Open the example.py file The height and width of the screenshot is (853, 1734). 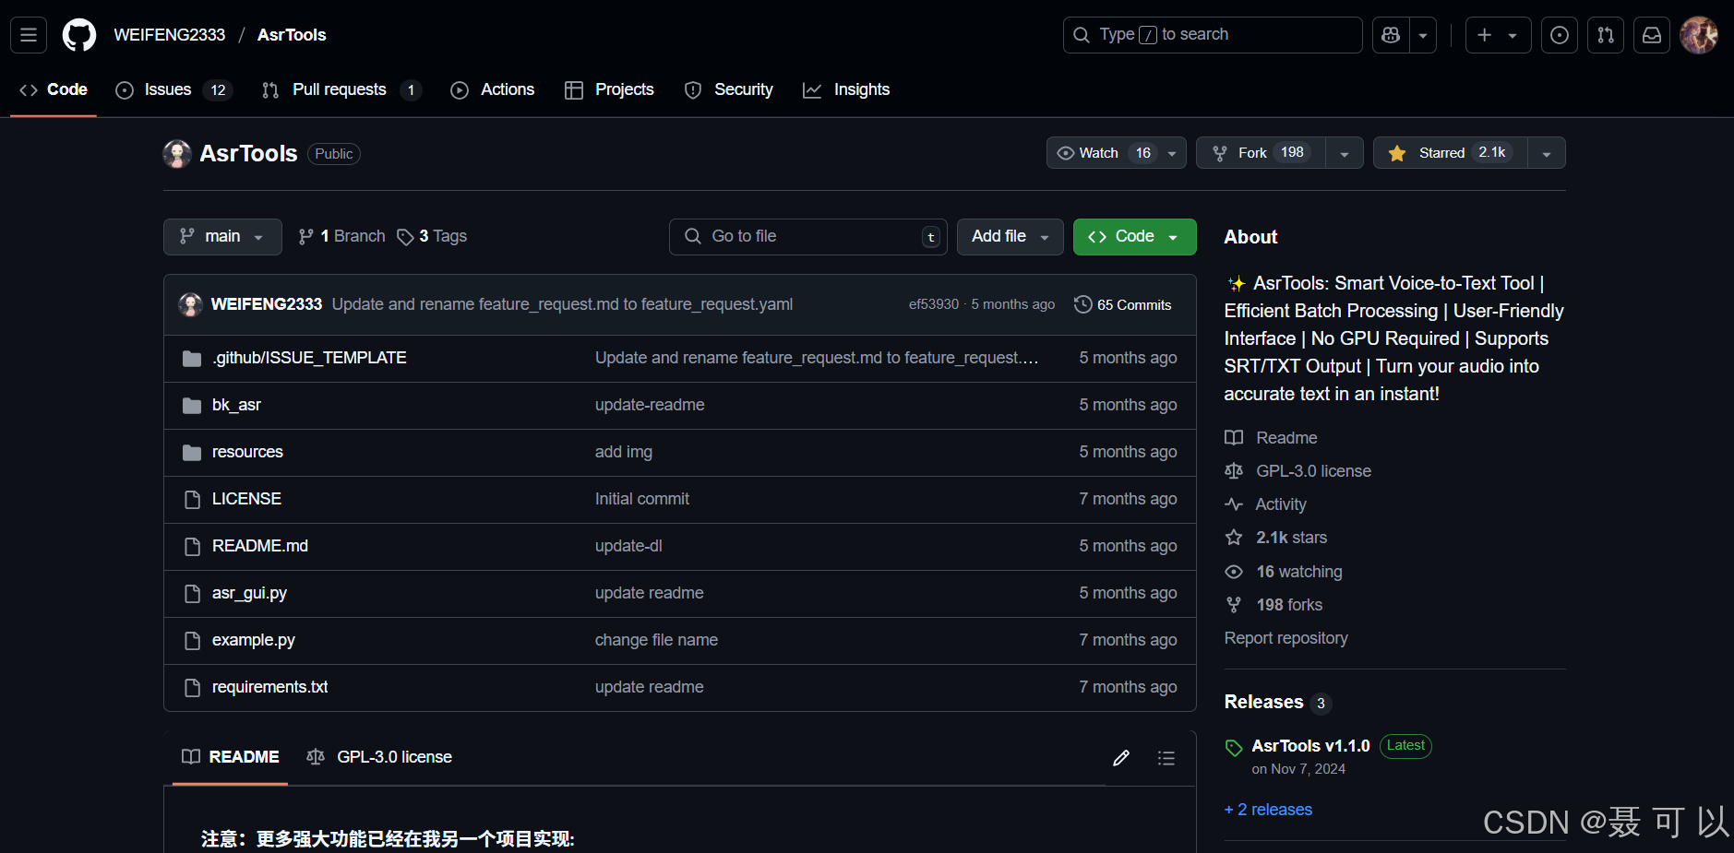[254, 640]
